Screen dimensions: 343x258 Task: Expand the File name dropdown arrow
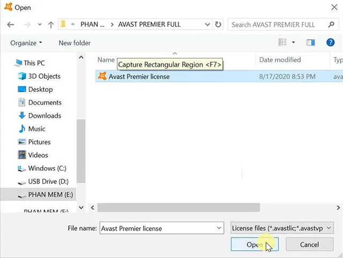[219, 228]
